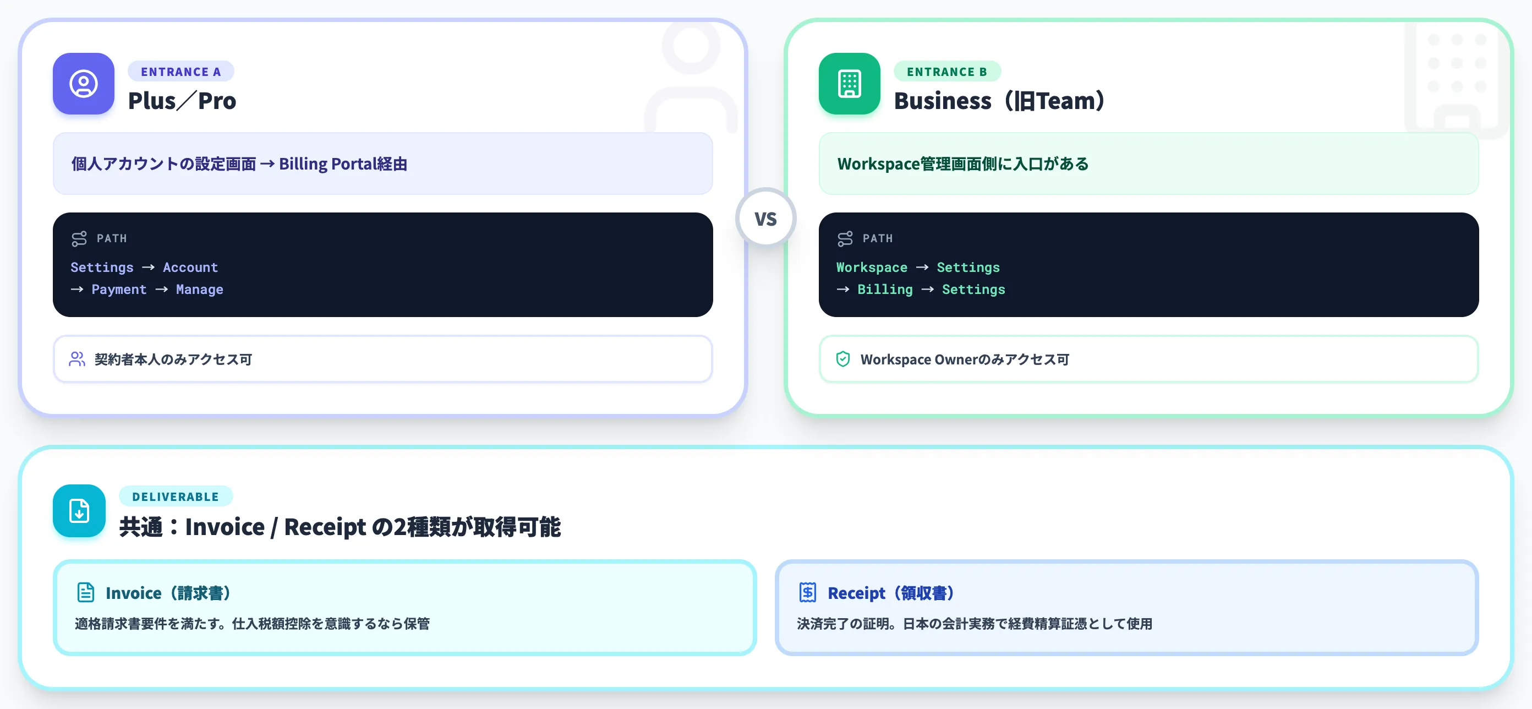Click the text Workspace管理画面側に入口がある
The image size is (1532, 709).
click(963, 163)
